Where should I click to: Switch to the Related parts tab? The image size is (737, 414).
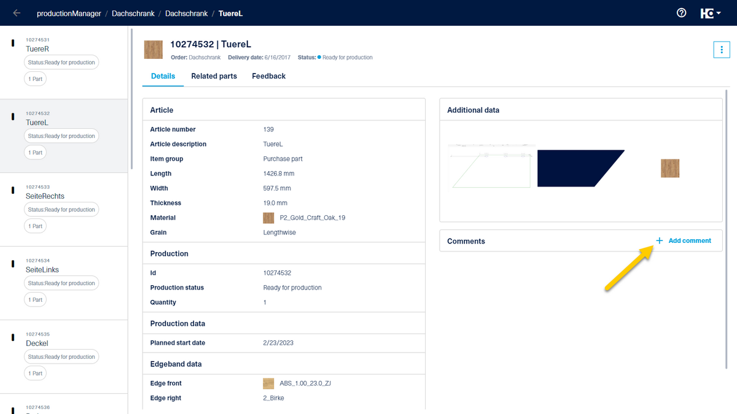click(x=214, y=76)
